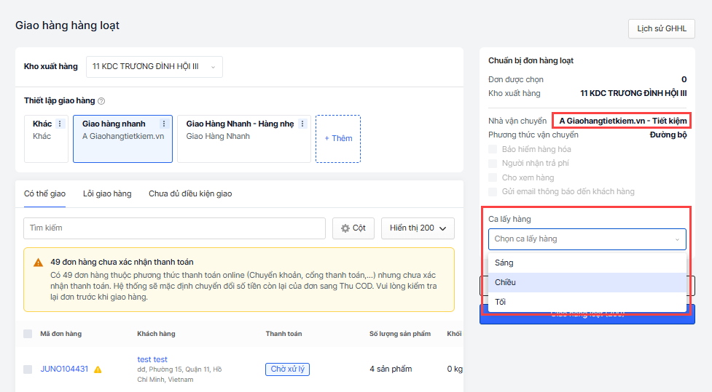The image size is (712, 392).
Task: Click carrier value A Giaohangtietkiem.vn - Tiết kiệm
Action: (622, 121)
